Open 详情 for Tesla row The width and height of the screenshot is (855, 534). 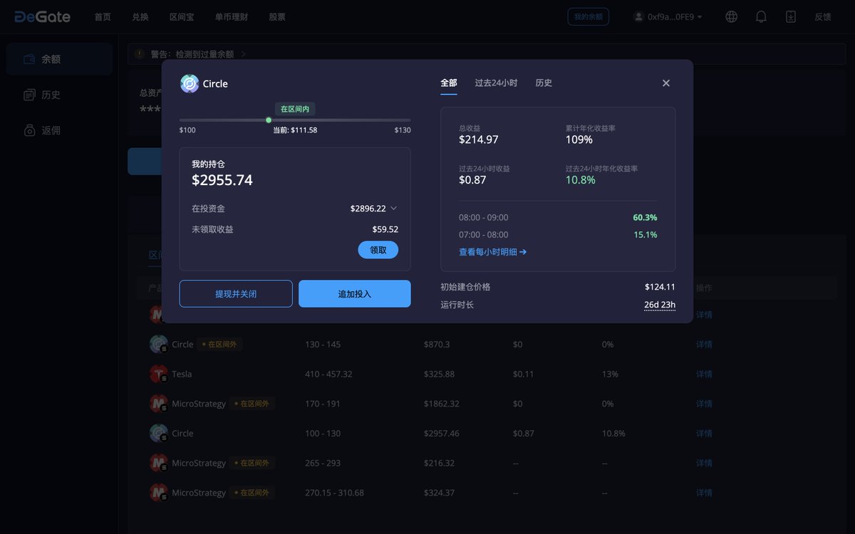tap(704, 374)
